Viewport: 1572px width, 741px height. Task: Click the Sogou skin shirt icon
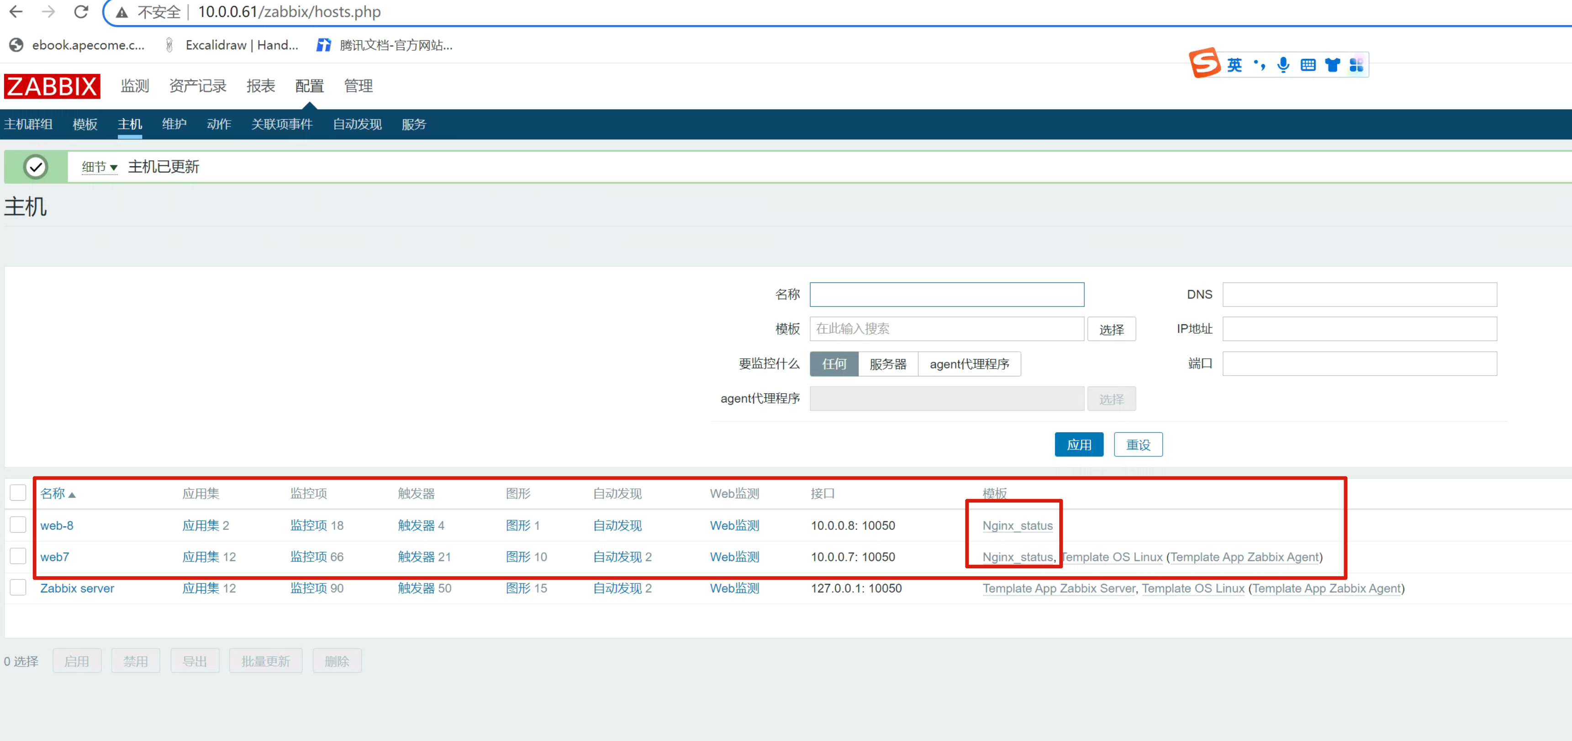click(1332, 65)
